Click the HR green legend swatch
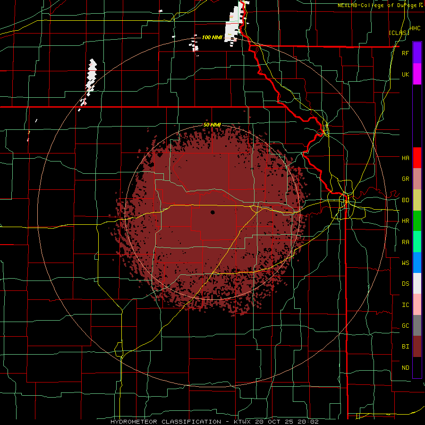Viewport: 425px width, 425px height. 417,221
